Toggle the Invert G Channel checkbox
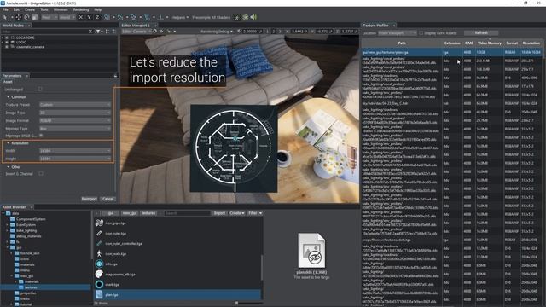This screenshot has width=546, height=307. click(41, 173)
